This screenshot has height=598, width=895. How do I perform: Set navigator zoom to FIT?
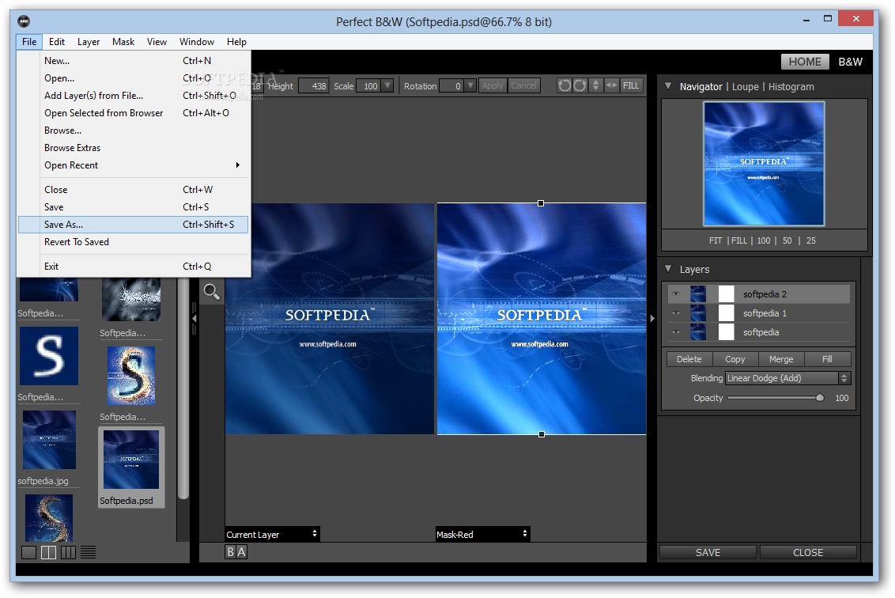click(716, 240)
